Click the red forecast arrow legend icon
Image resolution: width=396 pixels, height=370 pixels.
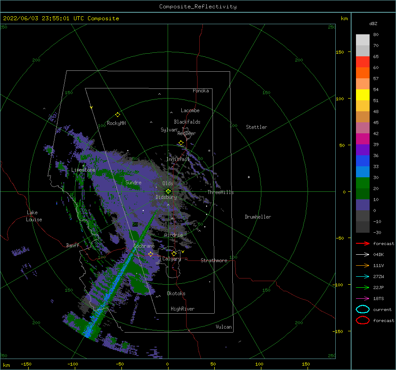coord(363,243)
